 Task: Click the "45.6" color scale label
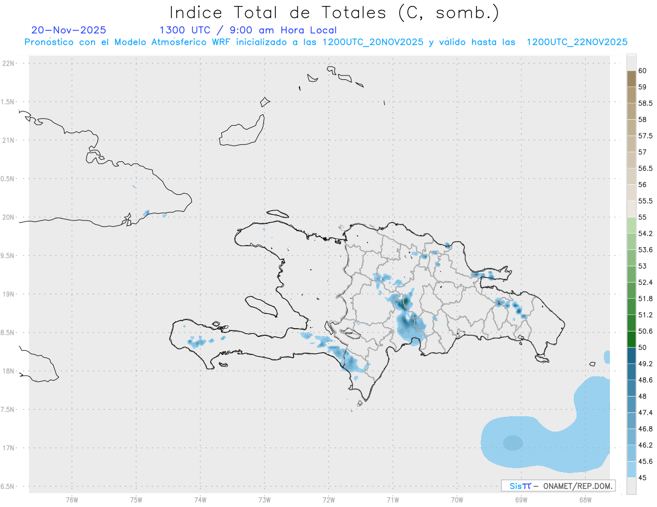click(645, 462)
